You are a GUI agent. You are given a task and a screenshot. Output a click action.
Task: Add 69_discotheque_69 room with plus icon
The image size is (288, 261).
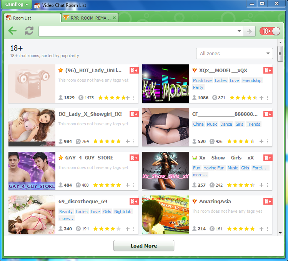tap(128, 229)
